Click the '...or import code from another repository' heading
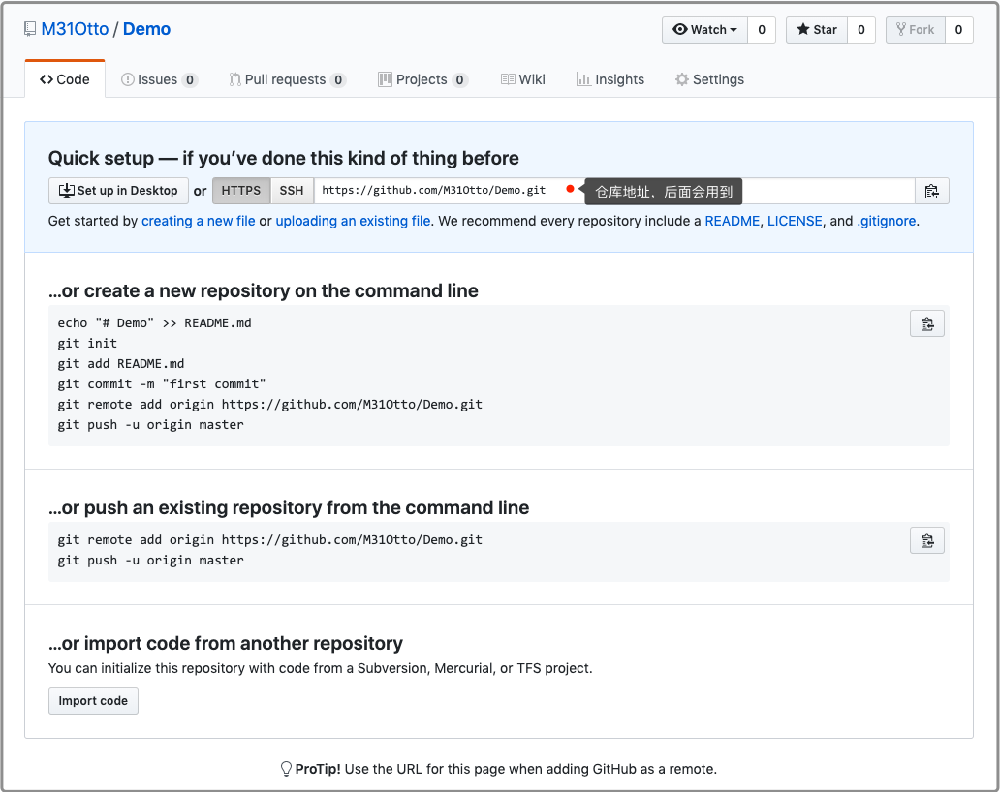 coord(226,644)
